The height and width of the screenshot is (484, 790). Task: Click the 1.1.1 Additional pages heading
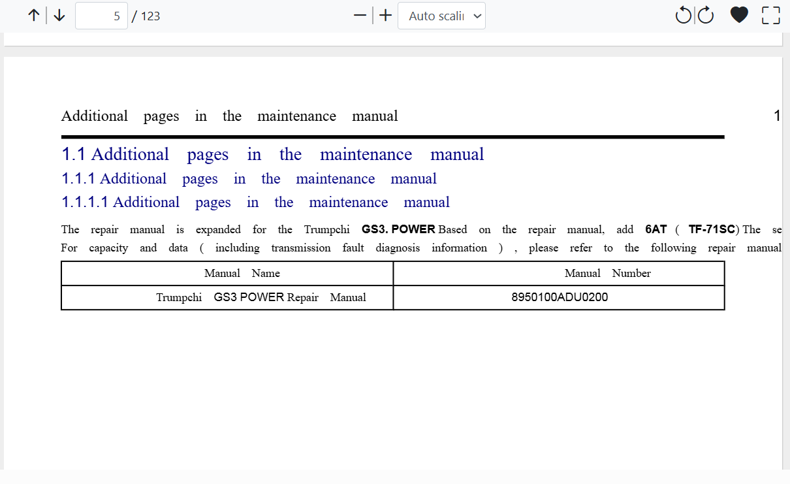click(x=249, y=179)
